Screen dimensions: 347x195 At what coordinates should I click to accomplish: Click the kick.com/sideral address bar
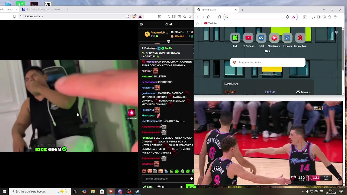click(73, 17)
